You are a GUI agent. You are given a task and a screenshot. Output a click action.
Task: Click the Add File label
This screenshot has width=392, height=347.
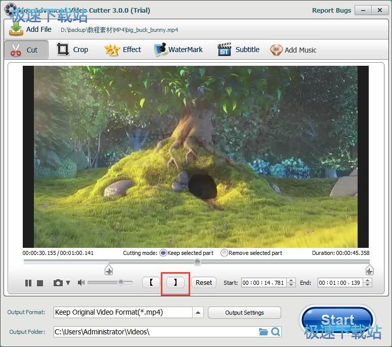coord(39,29)
